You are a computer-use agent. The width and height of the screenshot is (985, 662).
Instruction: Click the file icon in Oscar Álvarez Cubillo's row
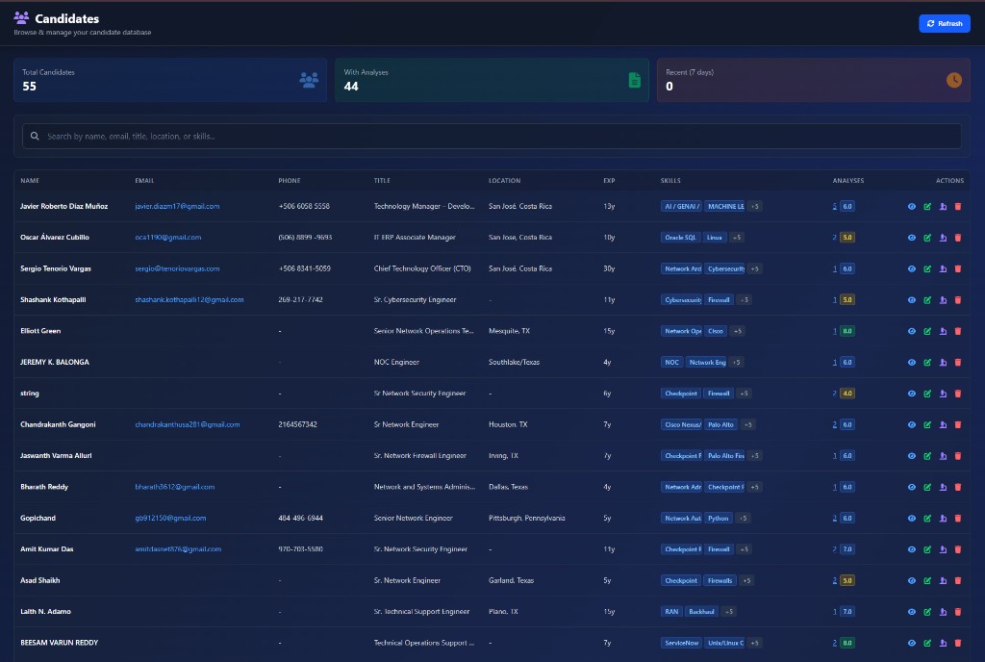pos(943,238)
